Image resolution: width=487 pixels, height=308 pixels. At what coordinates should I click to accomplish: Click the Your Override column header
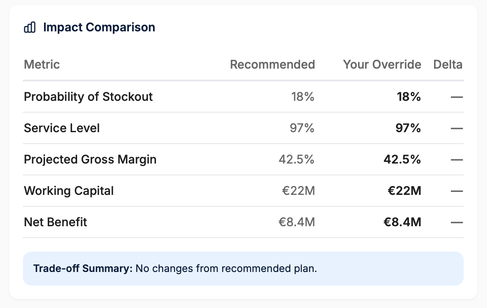coord(382,64)
